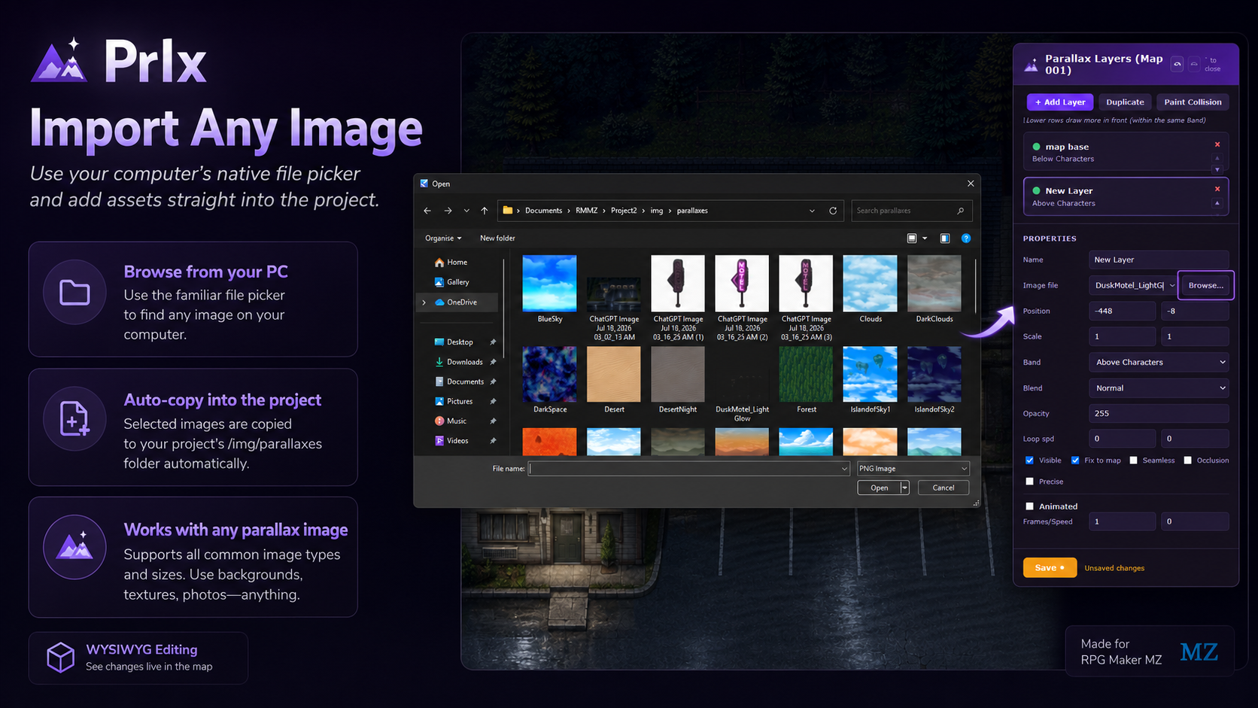Viewport: 1258px width, 708px height.
Task: Open the PNG Image file type dropdown
Action: coord(913,469)
